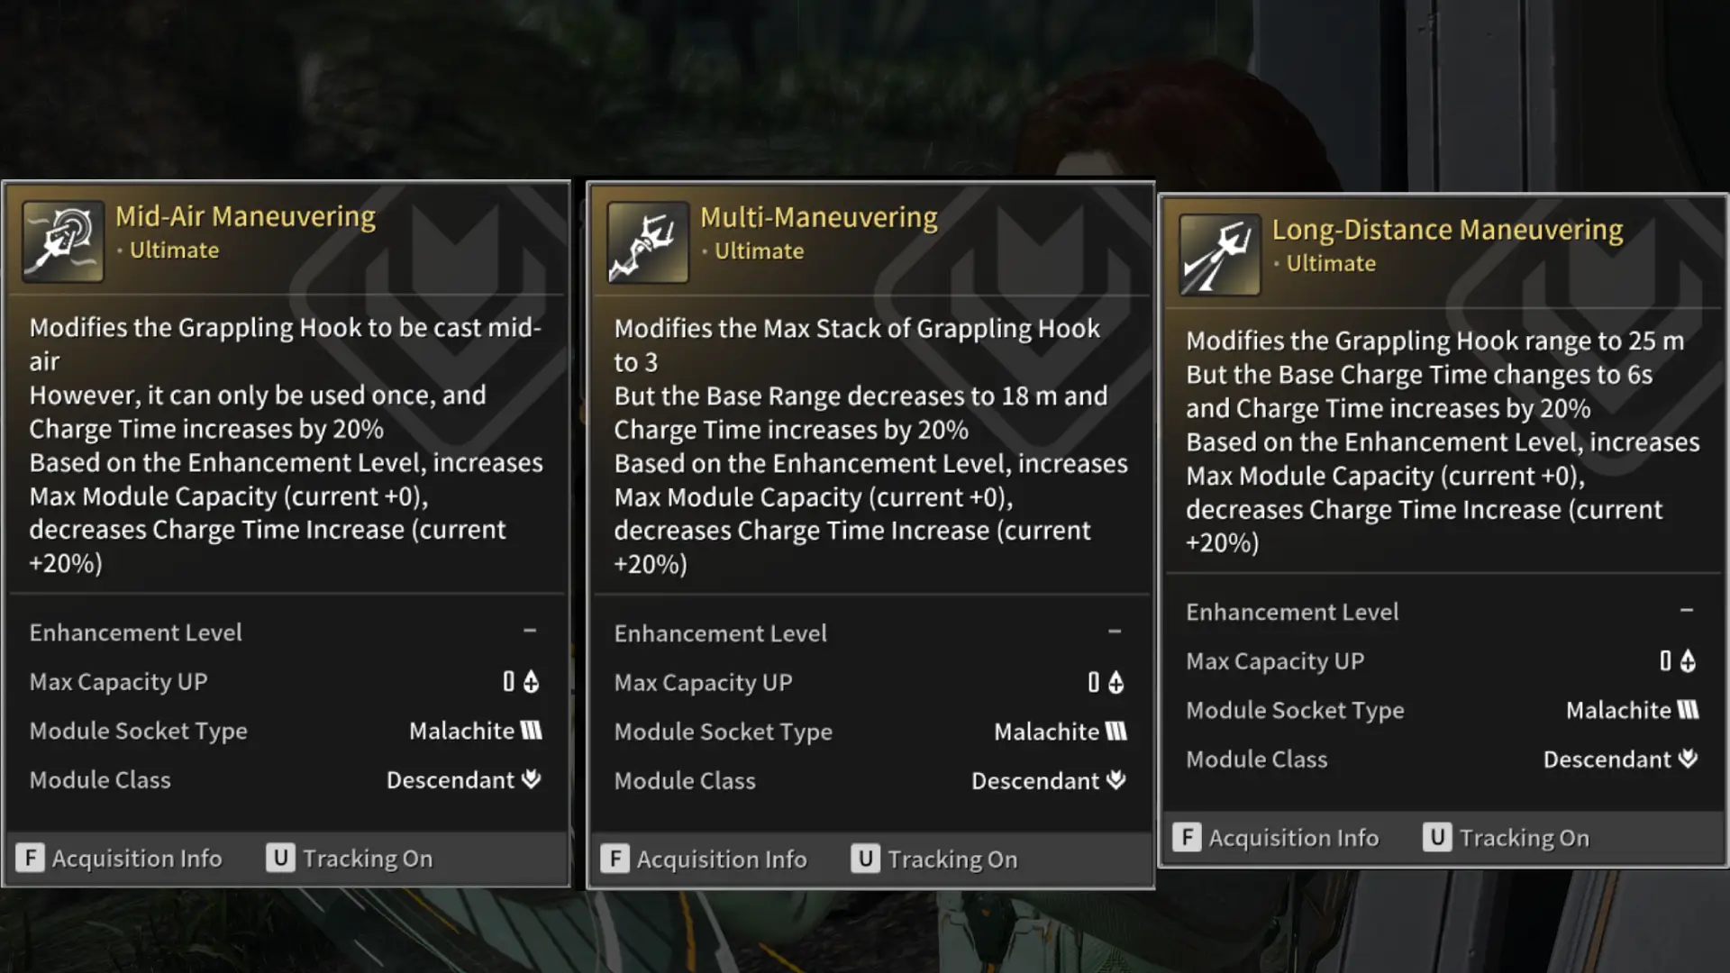Viewport: 1730px width, 973px height.
Task: Toggle Tracking On for Long-Distance Maneuvering
Action: 1506,838
